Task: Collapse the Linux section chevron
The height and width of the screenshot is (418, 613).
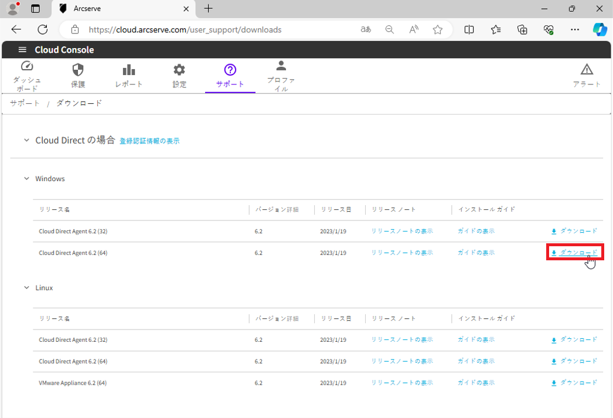Action: (26, 288)
